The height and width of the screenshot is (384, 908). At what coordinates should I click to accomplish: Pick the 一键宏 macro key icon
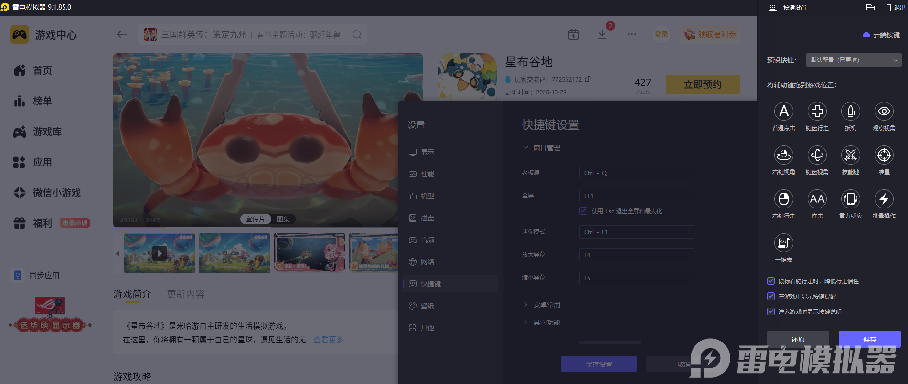pos(784,243)
